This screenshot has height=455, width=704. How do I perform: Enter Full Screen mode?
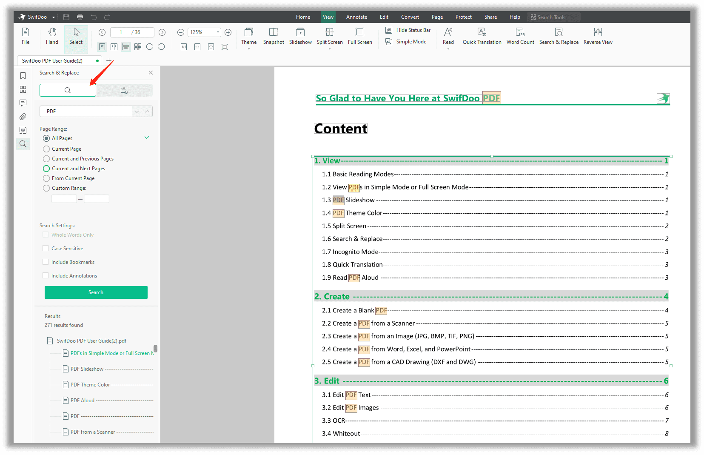[360, 36]
